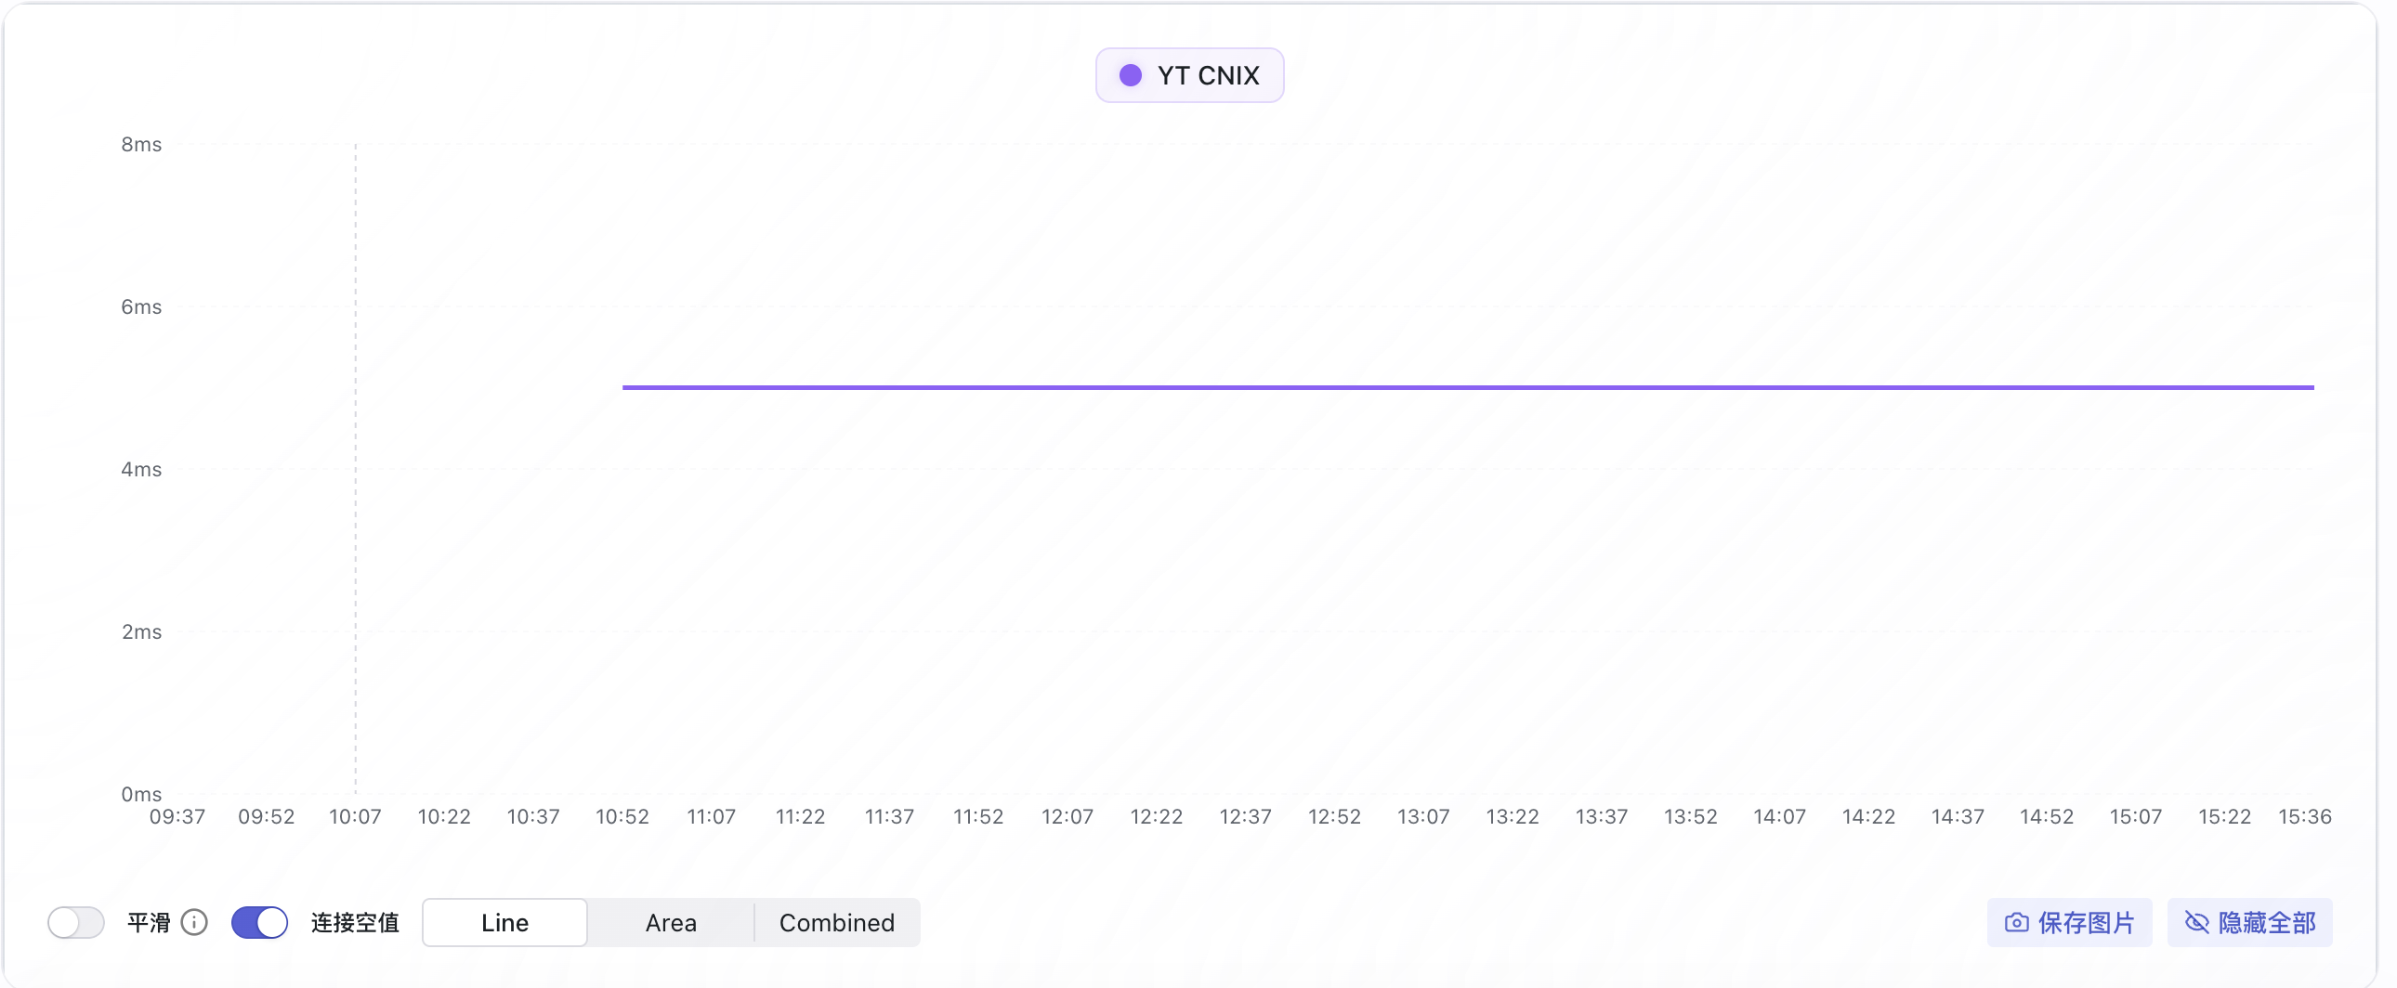The image size is (2397, 988).
Task: Switch to the Combined chart tab
Action: point(836,922)
